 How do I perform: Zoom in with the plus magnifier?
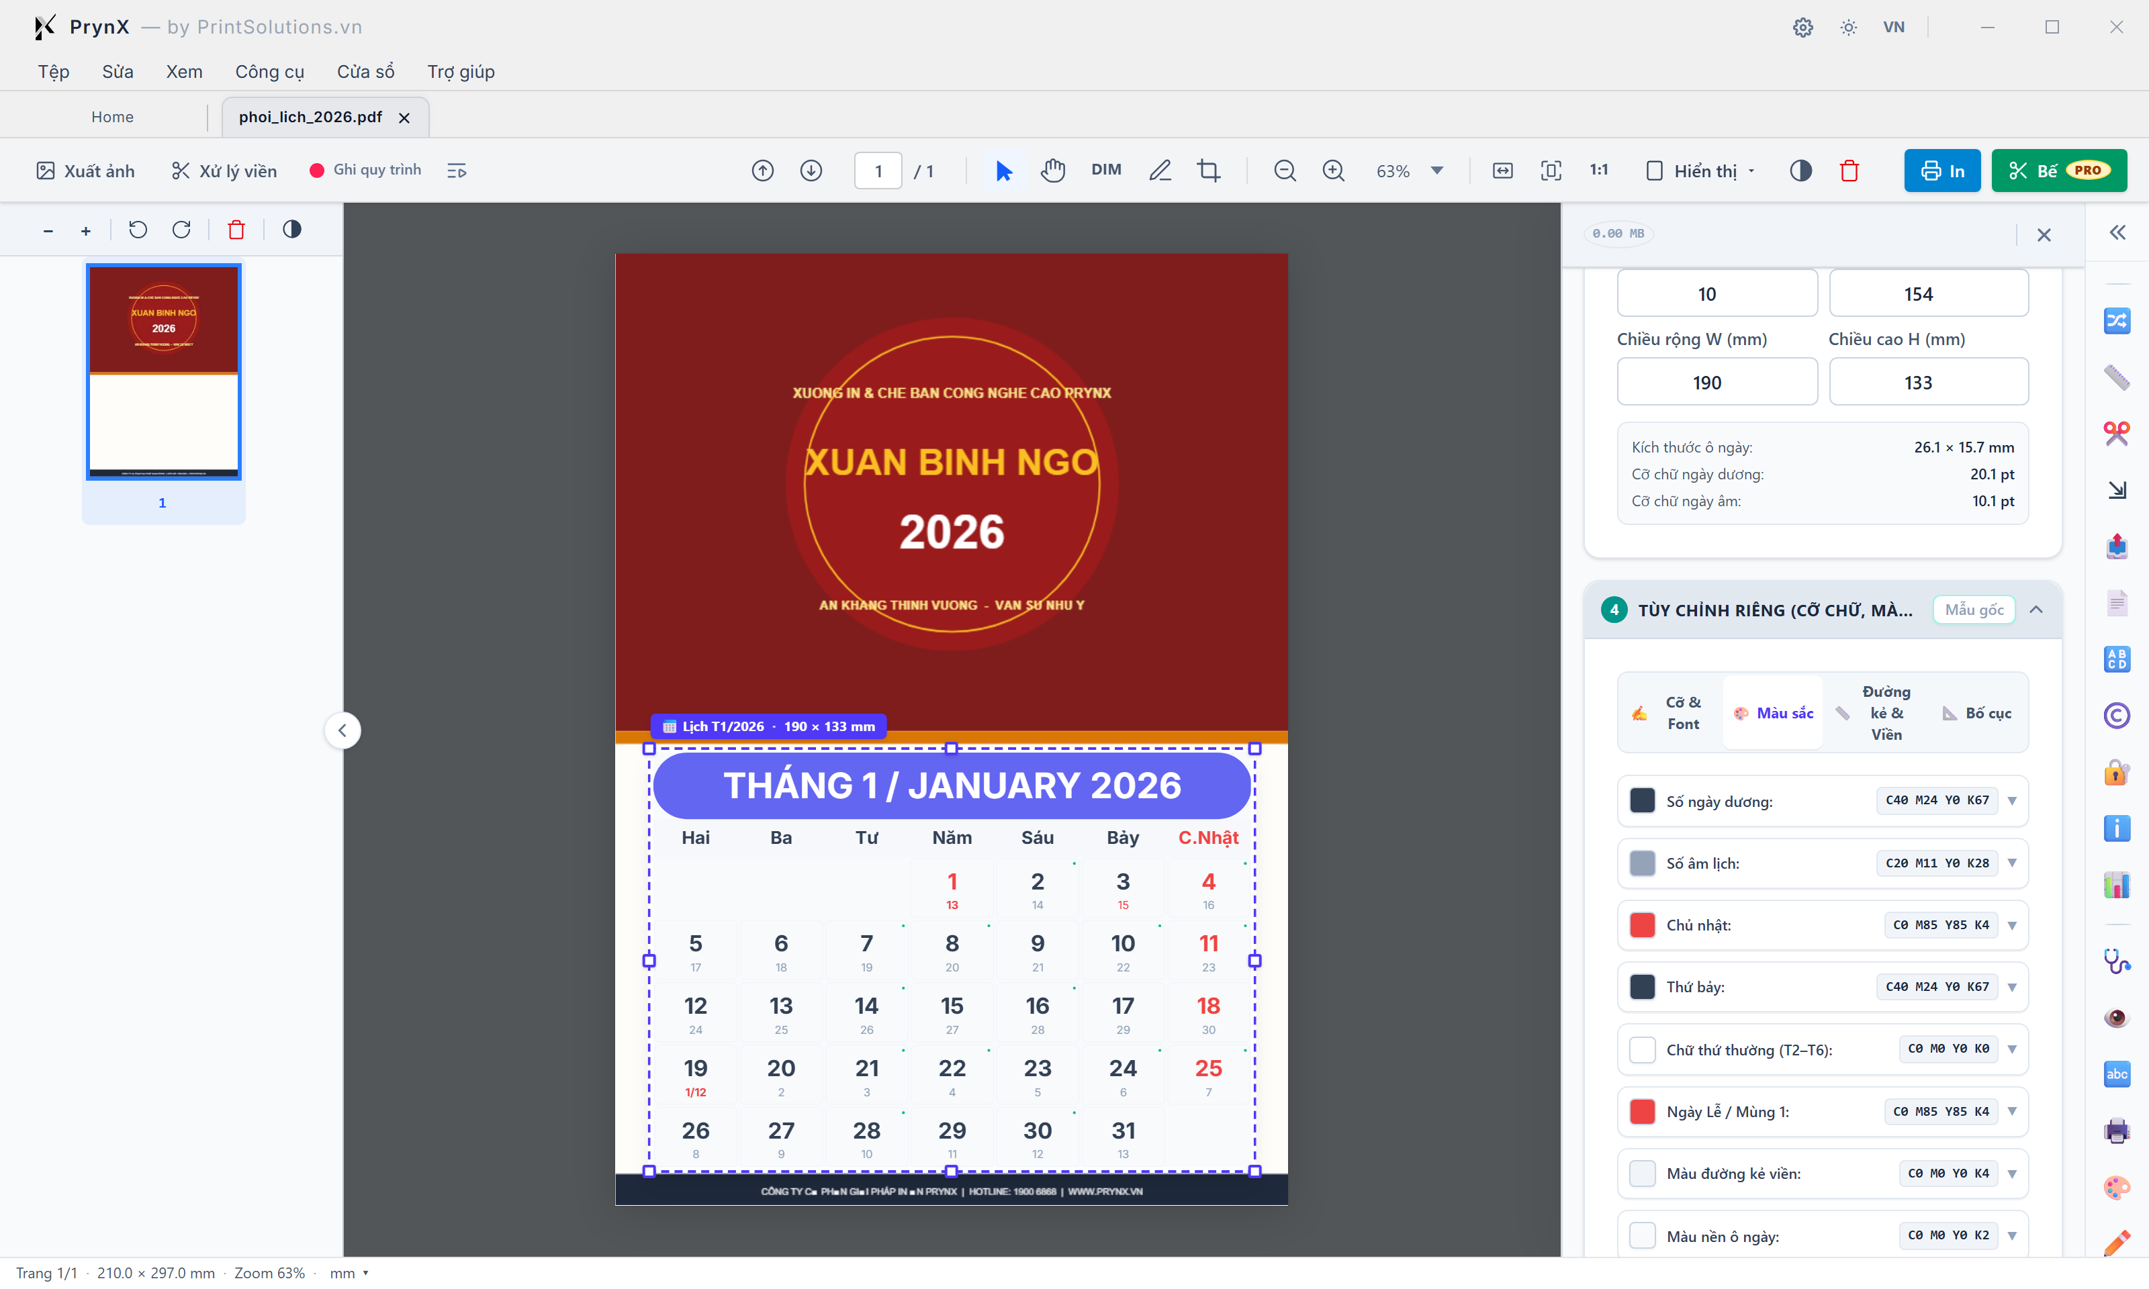tap(1333, 171)
